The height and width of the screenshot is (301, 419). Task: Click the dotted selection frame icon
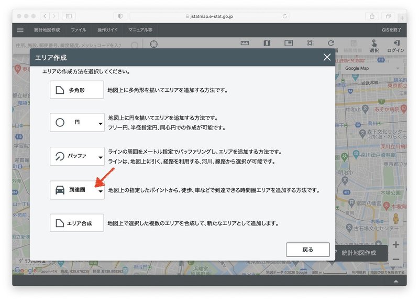[310, 43]
